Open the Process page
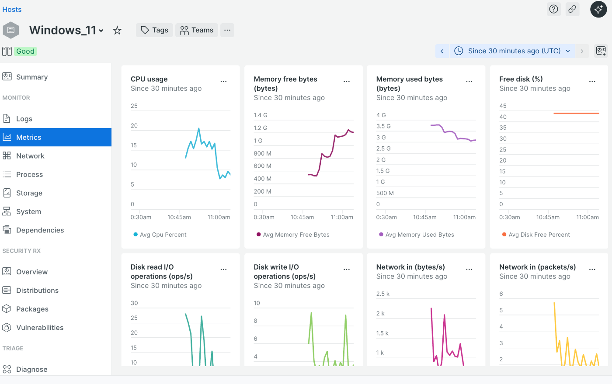 pos(56,174)
